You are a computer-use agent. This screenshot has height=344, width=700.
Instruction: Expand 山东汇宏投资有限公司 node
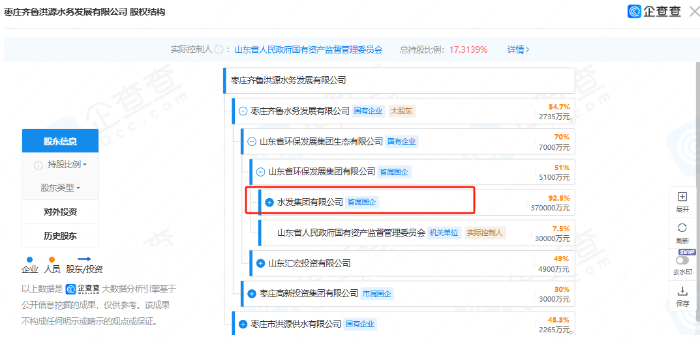(x=261, y=263)
